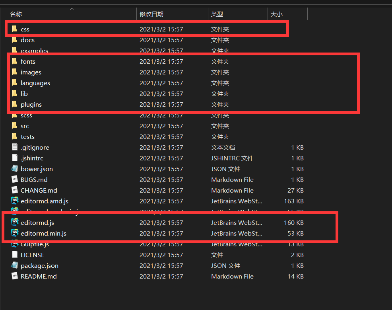Click the 文本文档 type of .gitignore
The width and height of the screenshot is (392, 310).
(223, 148)
